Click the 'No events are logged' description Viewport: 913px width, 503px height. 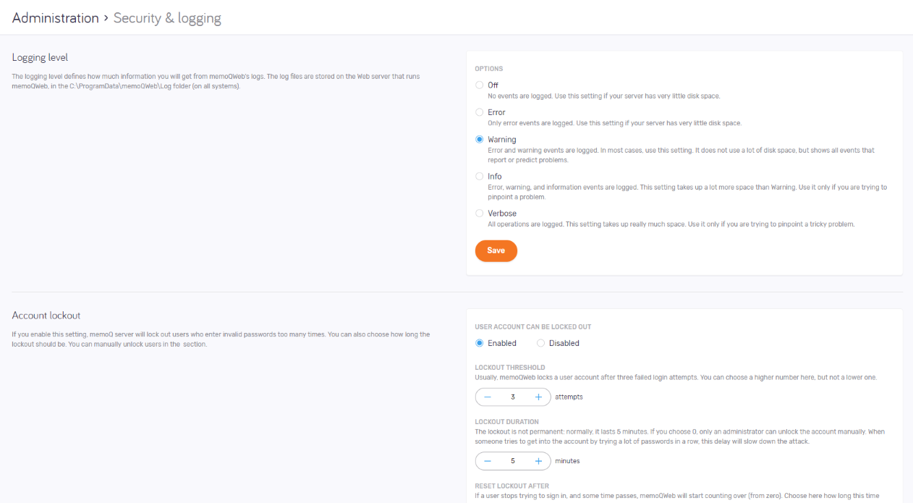pyautogui.click(x=603, y=96)
